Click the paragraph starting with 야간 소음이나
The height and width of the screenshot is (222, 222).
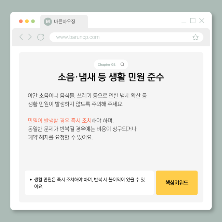click(87, 100)
